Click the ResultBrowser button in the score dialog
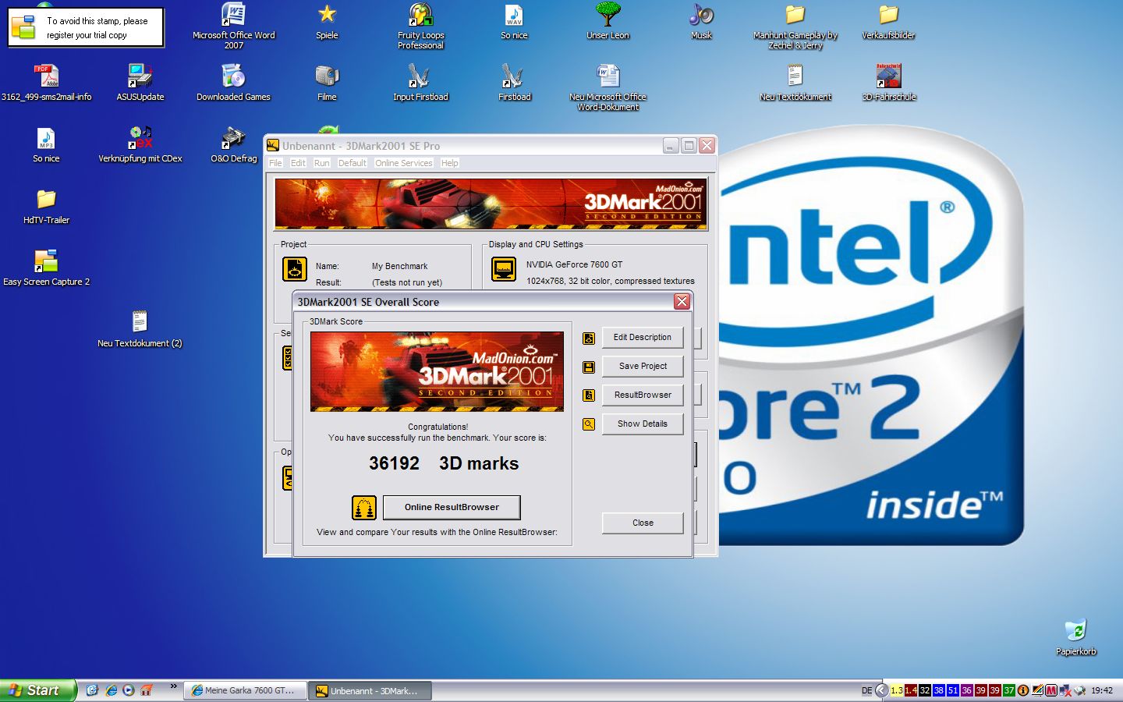This screenshot has height=702, width=1123. pyautogui.click(x=643, y=395)
